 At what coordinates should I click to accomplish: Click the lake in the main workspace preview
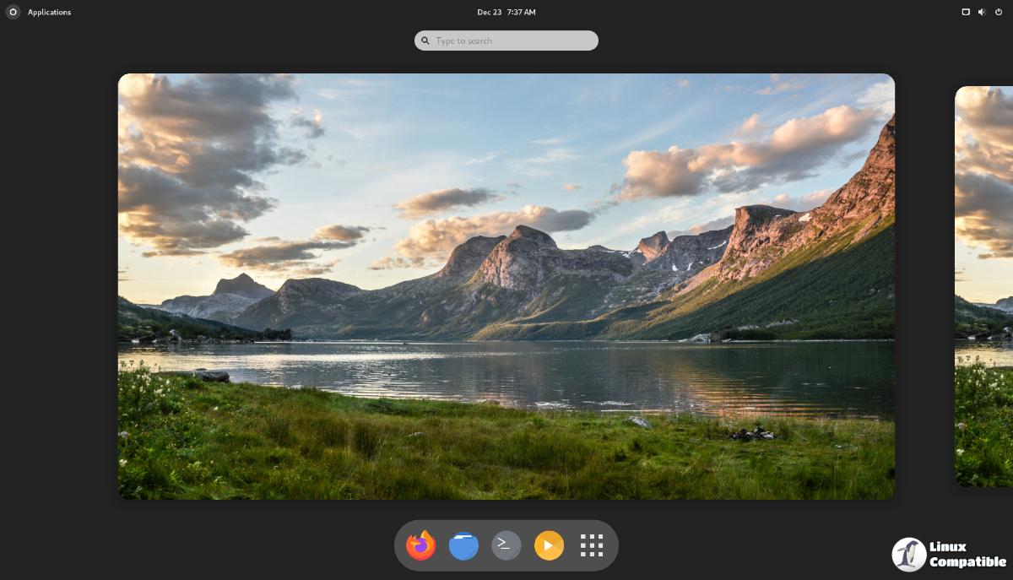506,371
